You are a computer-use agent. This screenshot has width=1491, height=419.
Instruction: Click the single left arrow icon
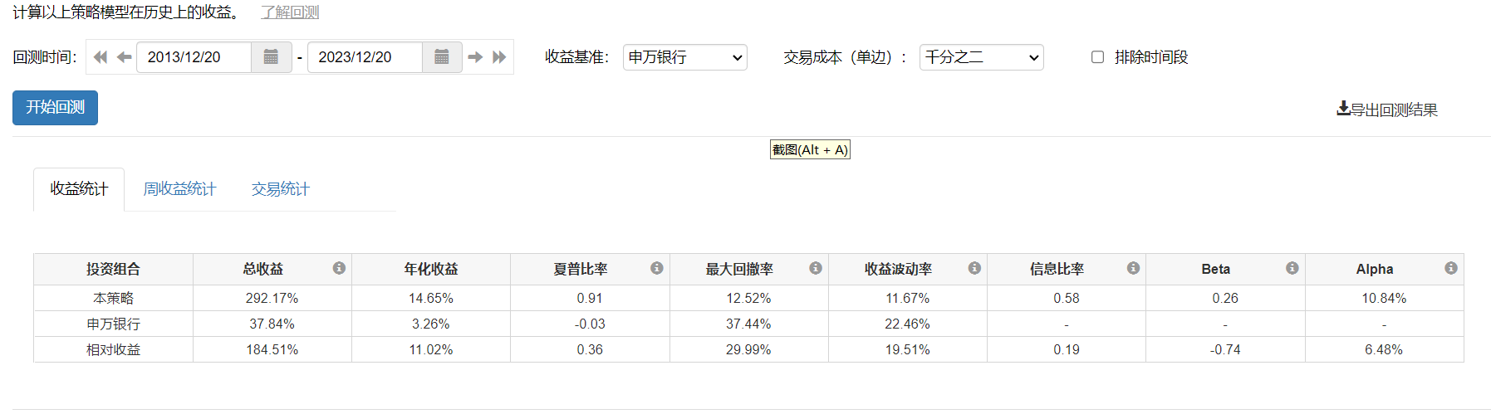click(x=125, y=57)
